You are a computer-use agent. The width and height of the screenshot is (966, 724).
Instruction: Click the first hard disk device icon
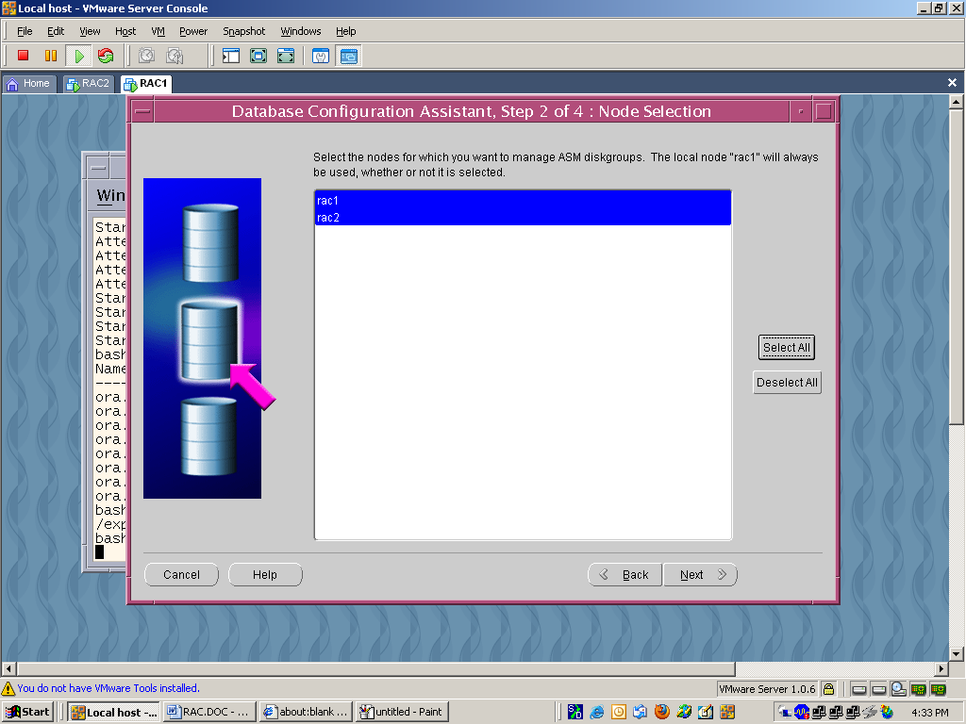point(858,689)
